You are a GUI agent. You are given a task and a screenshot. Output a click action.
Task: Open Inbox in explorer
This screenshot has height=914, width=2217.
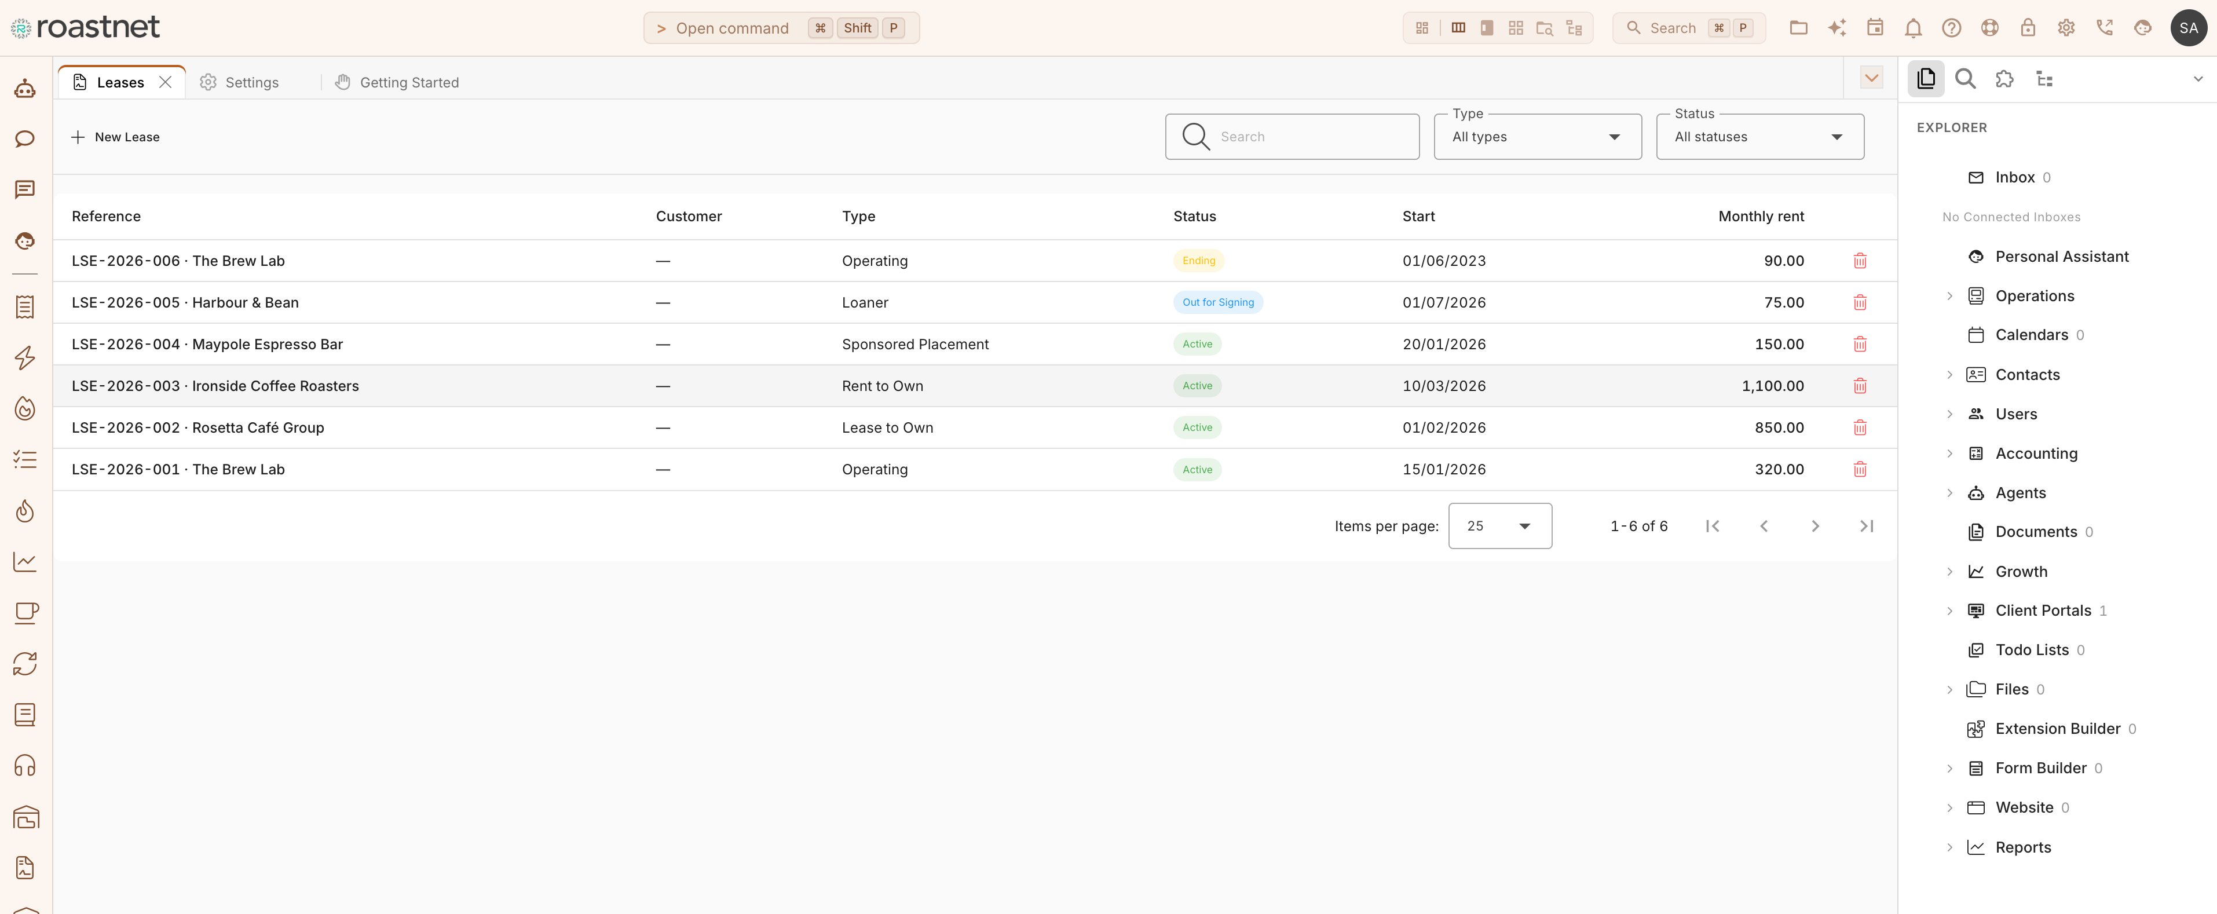tap(2014, 177)
